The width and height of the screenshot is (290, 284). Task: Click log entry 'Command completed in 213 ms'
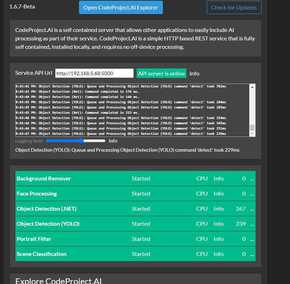pos(77,113)
